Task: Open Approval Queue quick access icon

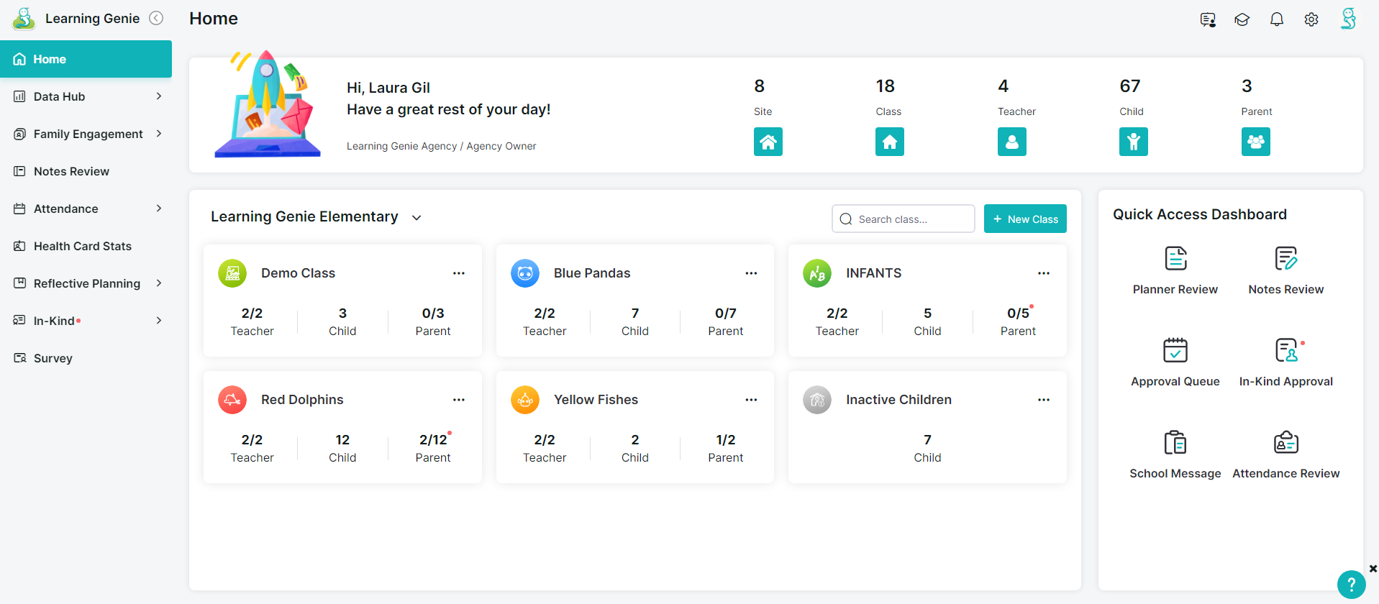Action: tap(1175, 350)
